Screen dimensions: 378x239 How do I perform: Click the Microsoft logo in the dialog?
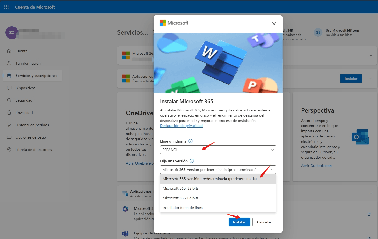click(174, 23)
